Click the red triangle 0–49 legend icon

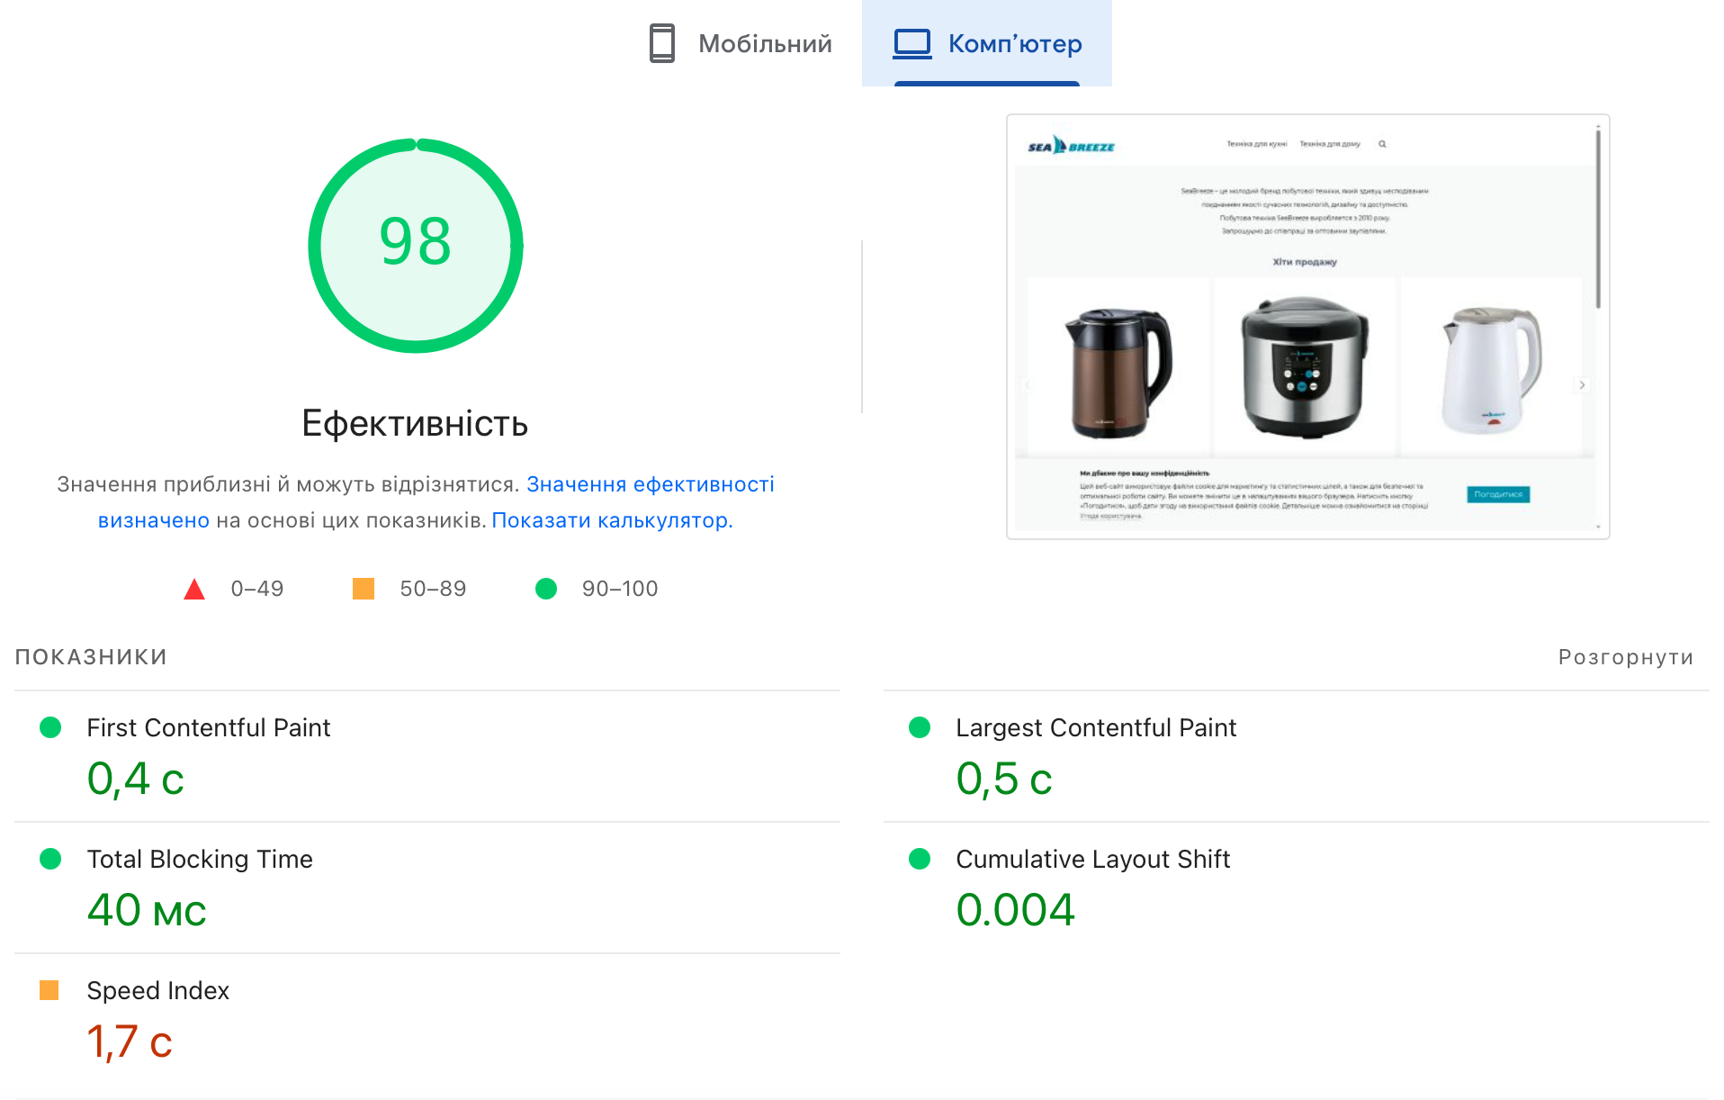[194, 590]
